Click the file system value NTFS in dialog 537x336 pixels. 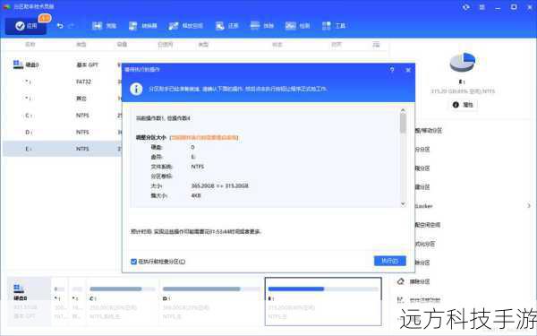pyautogui.click(x=197, y=167)
